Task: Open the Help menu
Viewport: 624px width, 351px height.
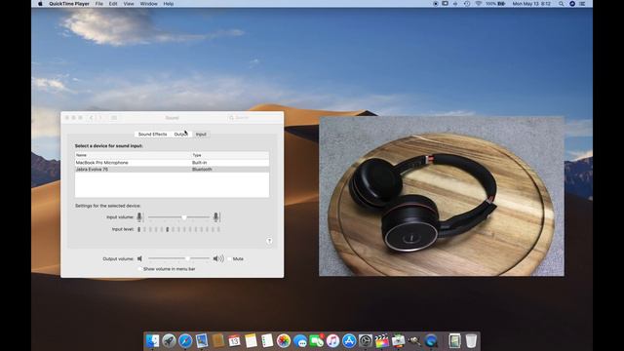Action: point(169,4)
